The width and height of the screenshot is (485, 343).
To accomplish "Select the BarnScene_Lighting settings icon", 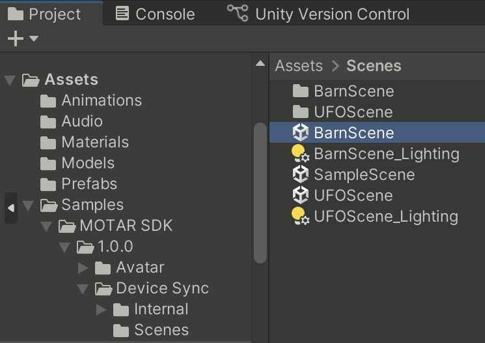I will 300,154.
